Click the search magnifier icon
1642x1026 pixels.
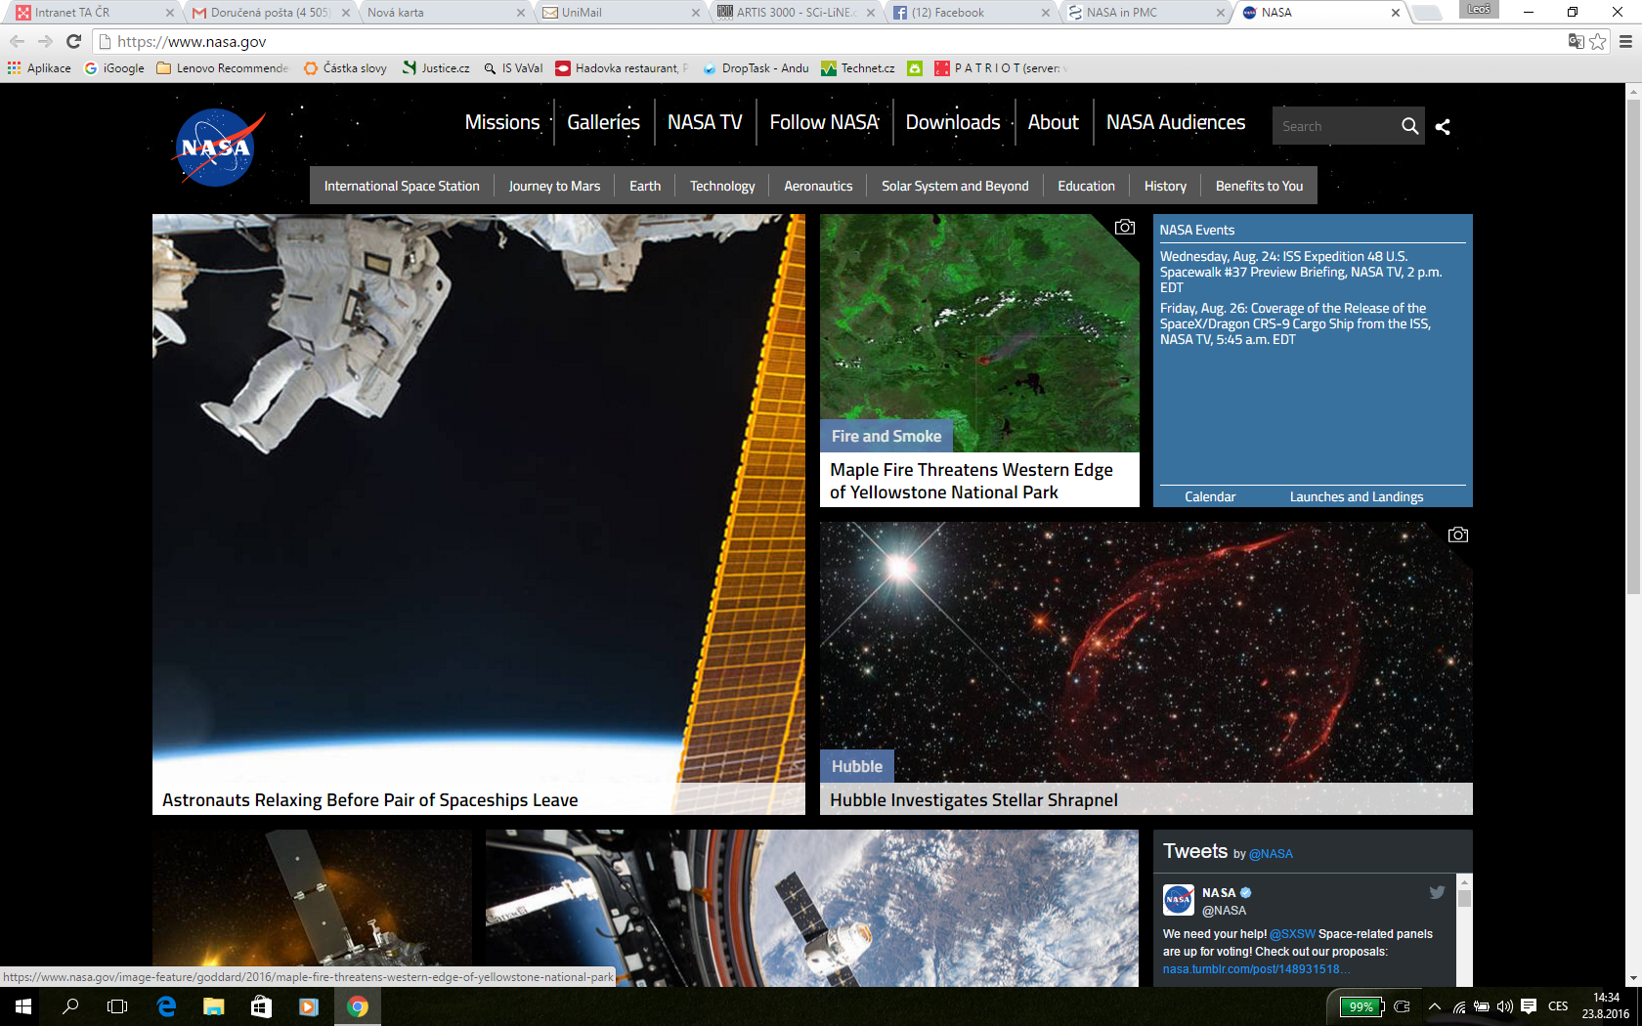point(1409,126)
